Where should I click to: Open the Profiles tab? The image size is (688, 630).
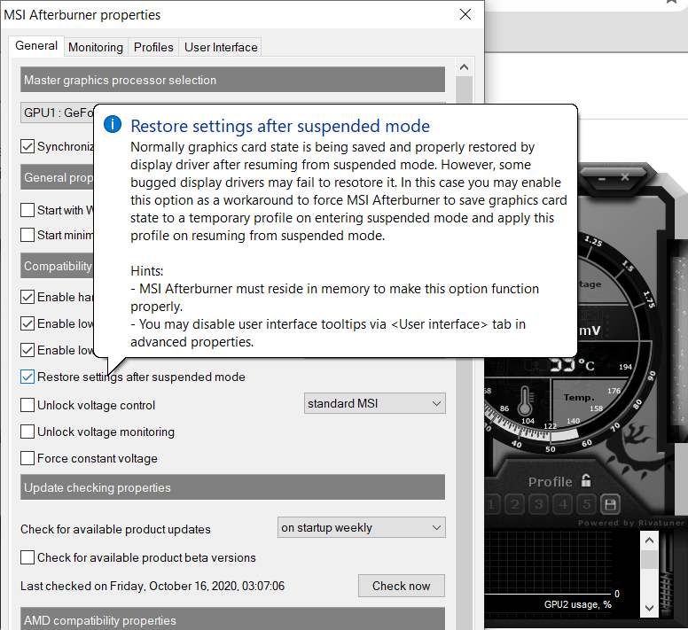(153, 47)
